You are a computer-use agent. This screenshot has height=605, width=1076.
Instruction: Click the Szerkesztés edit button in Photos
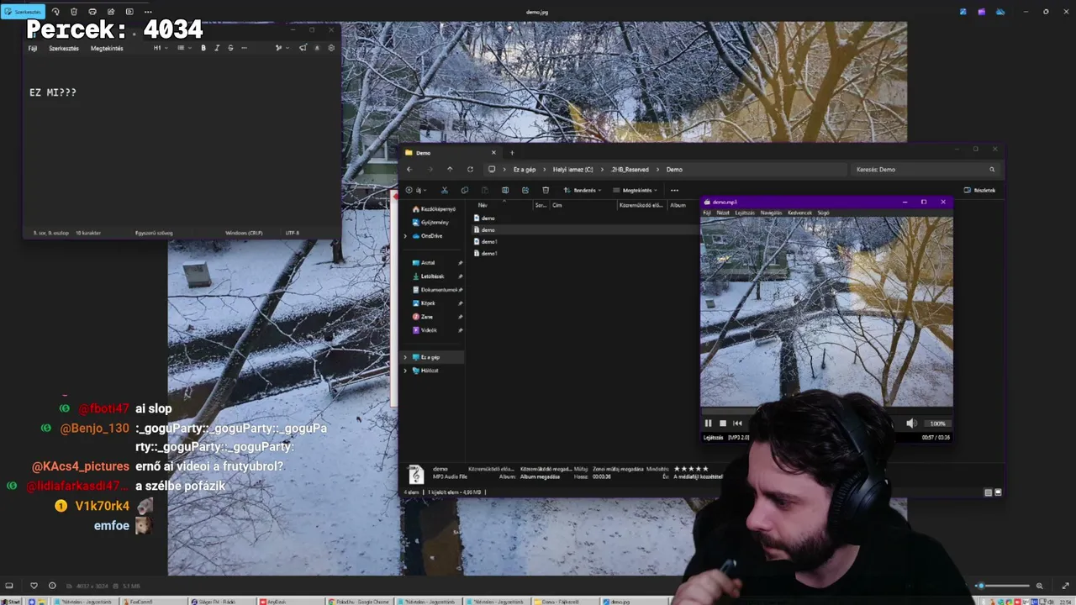tap(23, 12)
